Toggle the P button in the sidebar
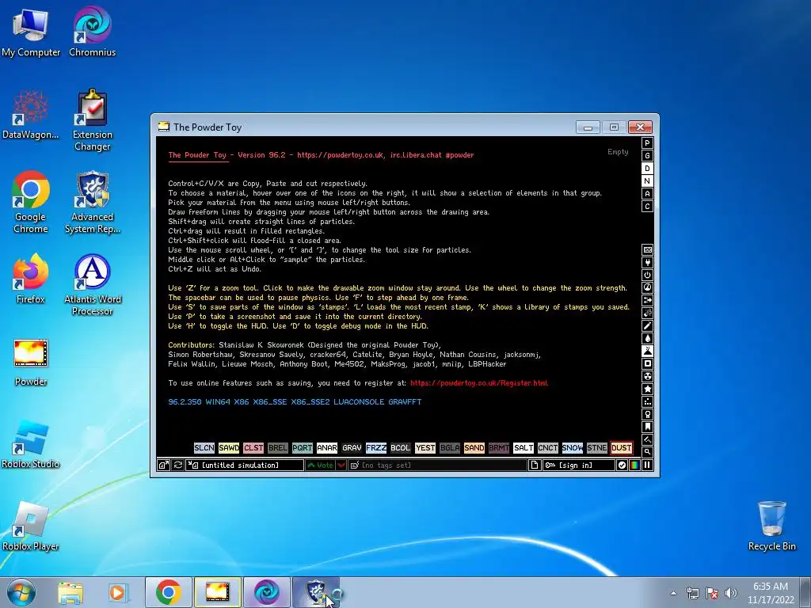This screenshot has height=608, width=811. pos(647,143)
